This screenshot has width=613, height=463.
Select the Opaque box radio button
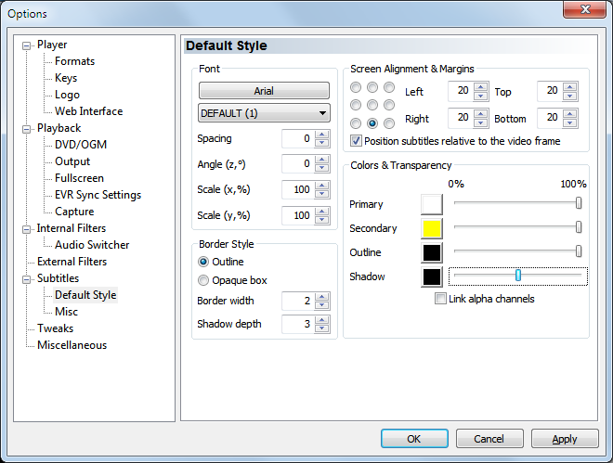204,280
